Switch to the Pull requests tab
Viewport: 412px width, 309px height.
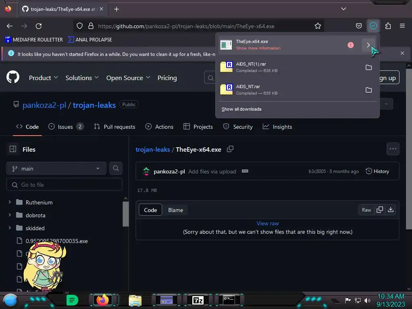(x=115, y=127)
